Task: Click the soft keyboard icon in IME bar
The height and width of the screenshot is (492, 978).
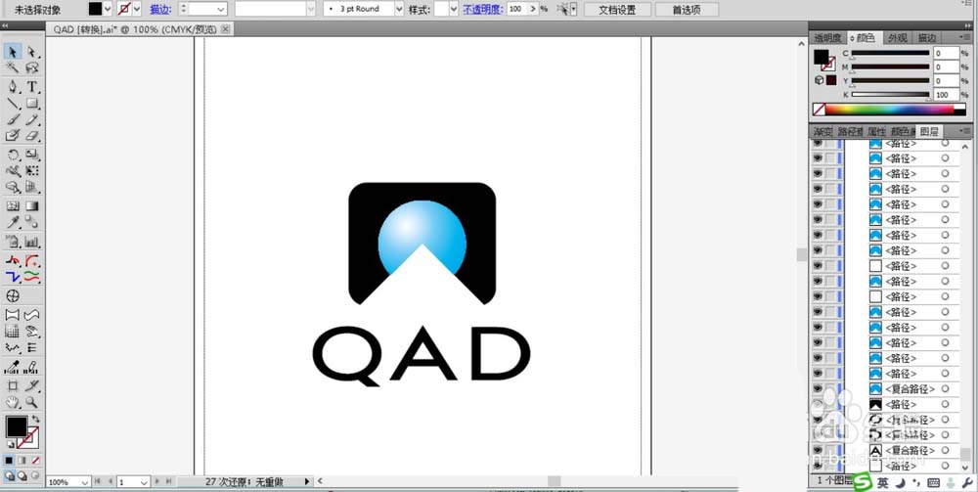Action: 934,482
